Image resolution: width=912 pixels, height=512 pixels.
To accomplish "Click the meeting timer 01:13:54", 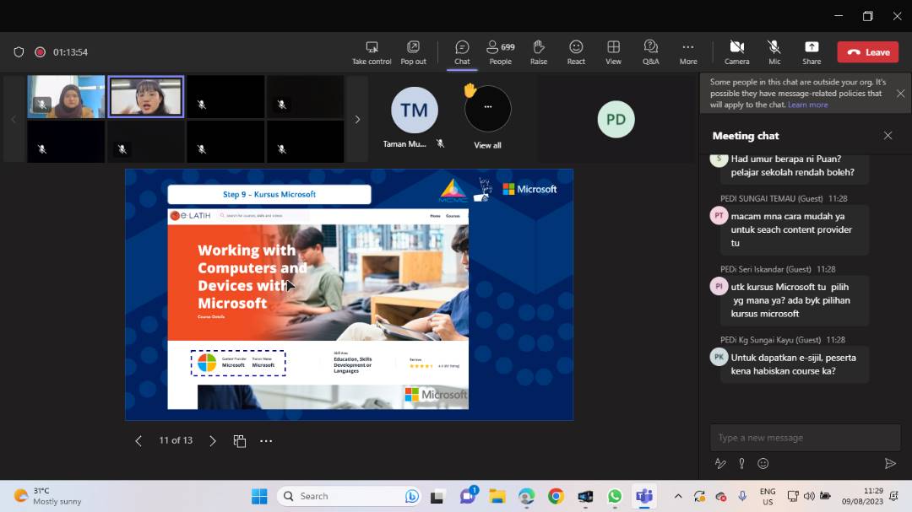I will tap(70, 52).
